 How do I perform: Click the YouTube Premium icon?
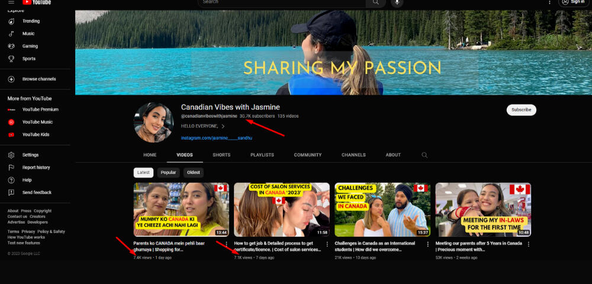11,109
